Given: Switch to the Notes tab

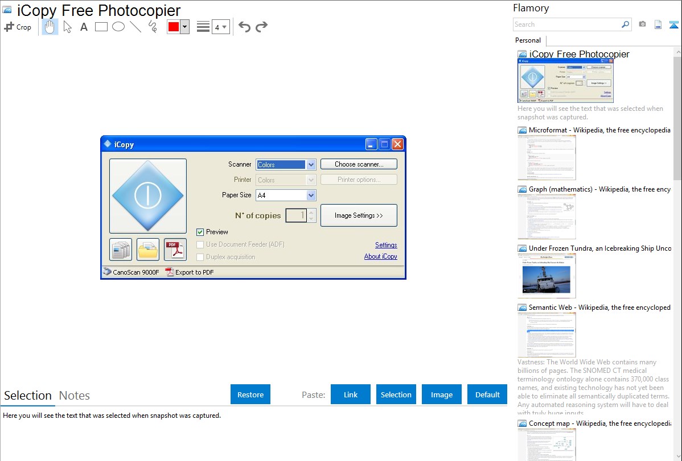Looking at the screenshot, I should click(x=75, y=396).
